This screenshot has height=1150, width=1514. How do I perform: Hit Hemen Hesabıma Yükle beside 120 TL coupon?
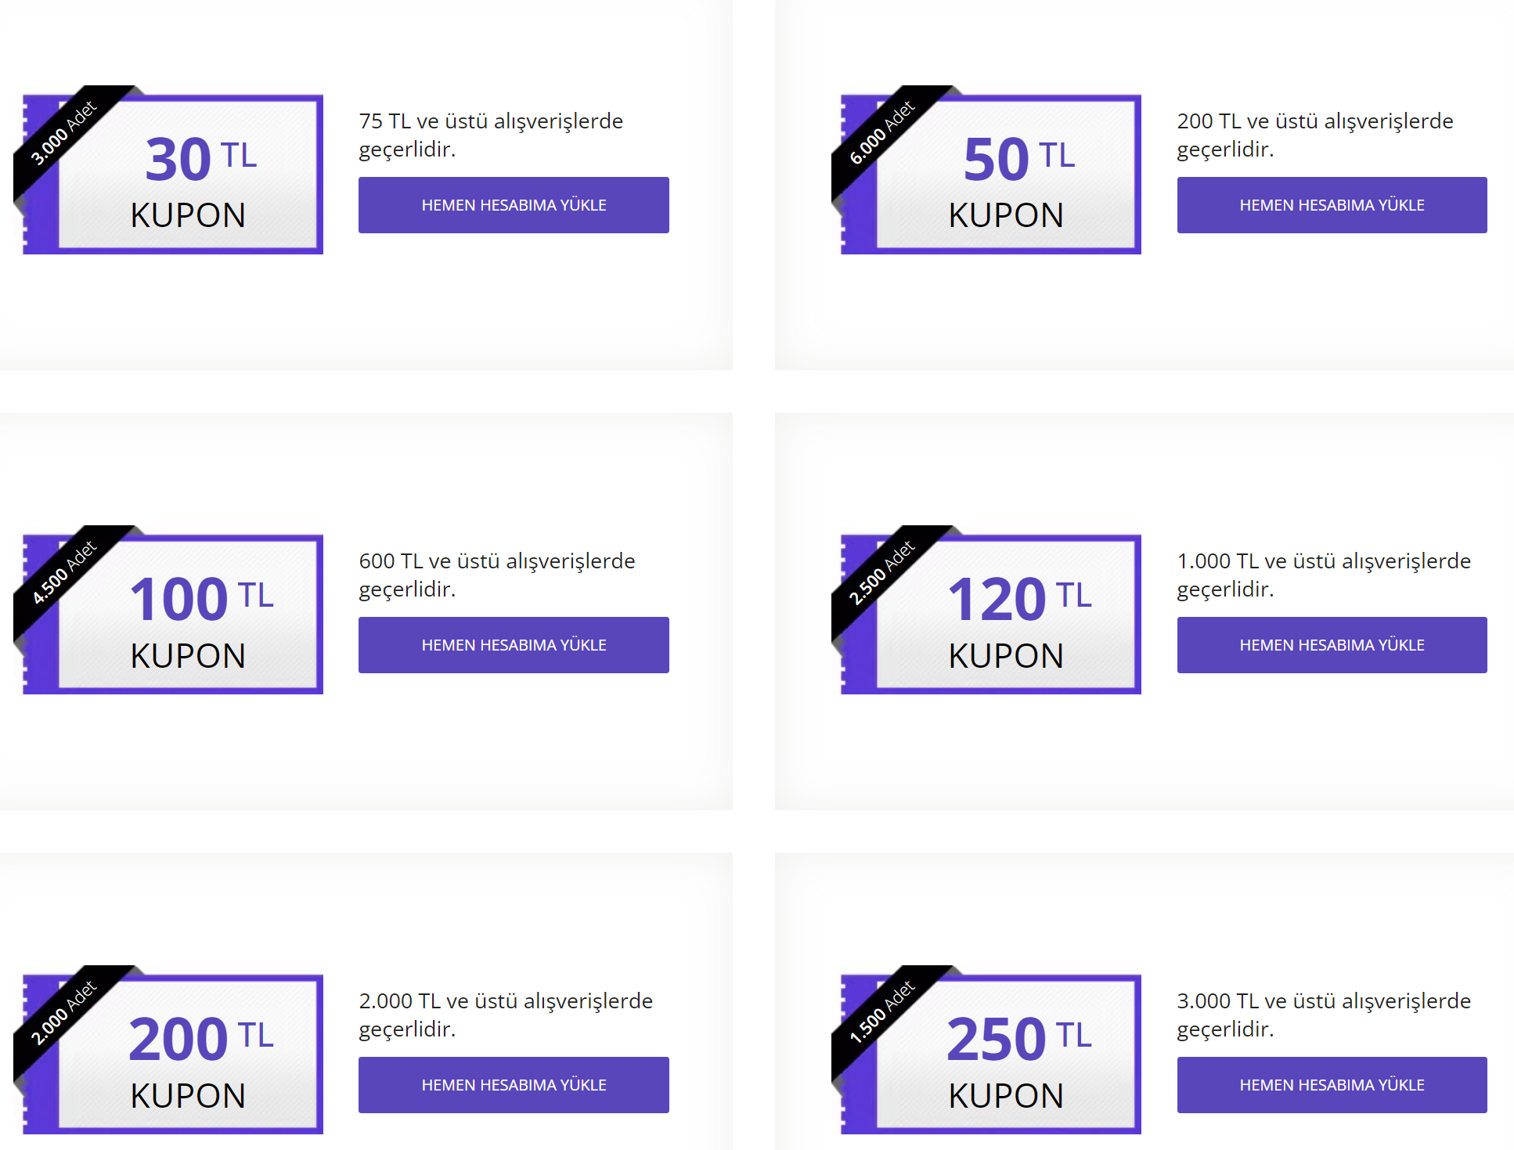point(1332,645)
